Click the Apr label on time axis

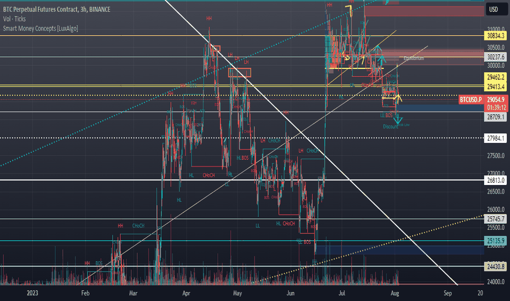[x=186, y=293]
